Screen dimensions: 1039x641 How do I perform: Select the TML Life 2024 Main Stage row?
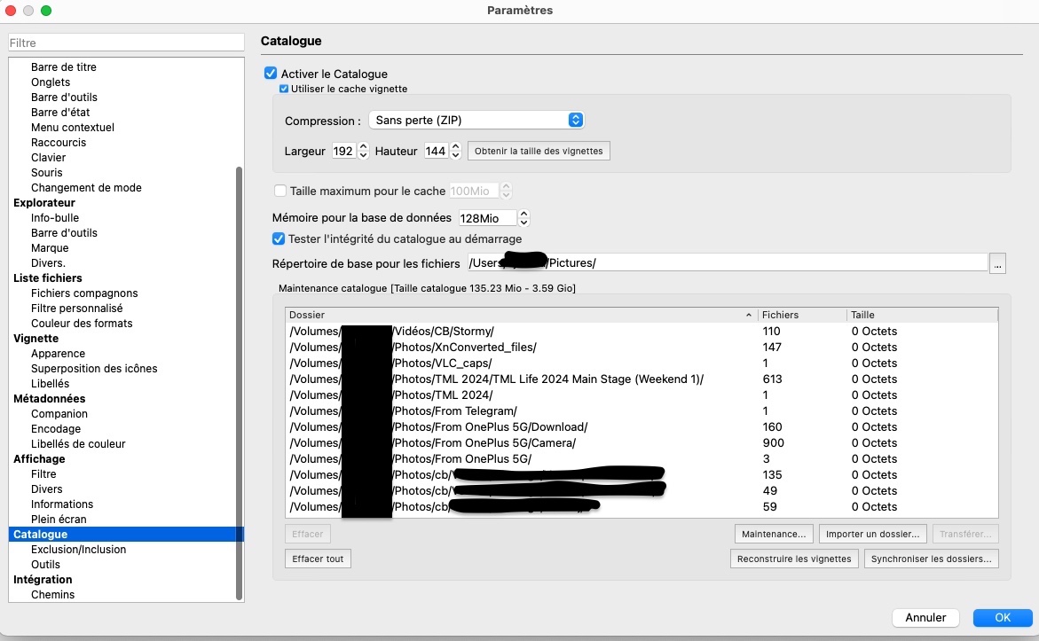[642, 379]
